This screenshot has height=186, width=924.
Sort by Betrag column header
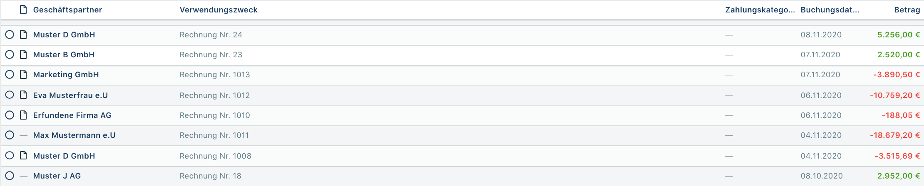pyautogui.click(x=907, y=10)
